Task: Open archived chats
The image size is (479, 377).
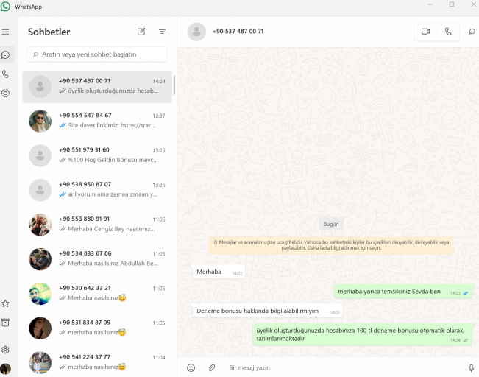Action: coord(5,323)
